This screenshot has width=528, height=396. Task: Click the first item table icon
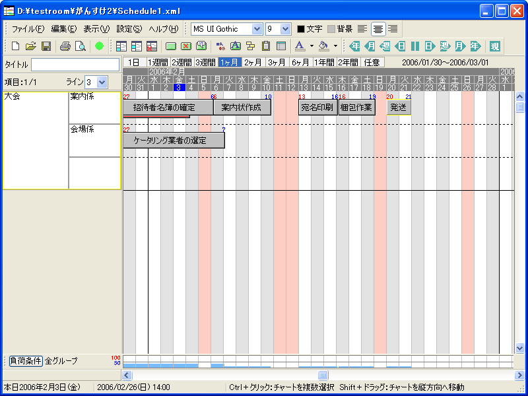point(121,46)
